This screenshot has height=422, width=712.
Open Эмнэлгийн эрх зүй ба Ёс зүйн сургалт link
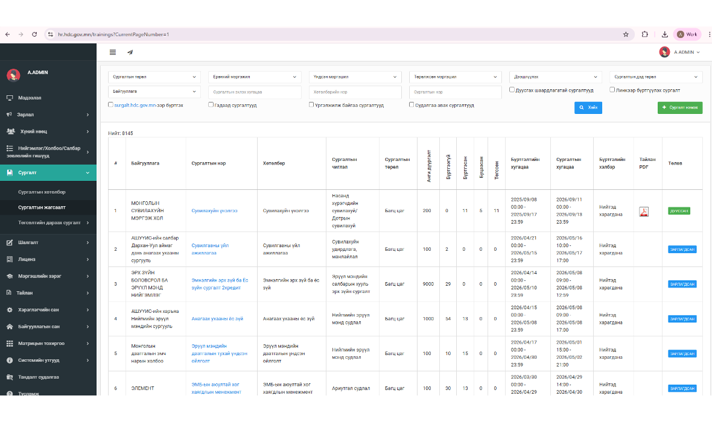[220, 284]
